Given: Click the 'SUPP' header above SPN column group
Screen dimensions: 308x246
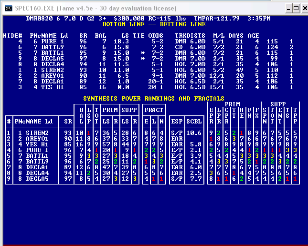Looking at the screenshot, I should click(x=278, y=104).
